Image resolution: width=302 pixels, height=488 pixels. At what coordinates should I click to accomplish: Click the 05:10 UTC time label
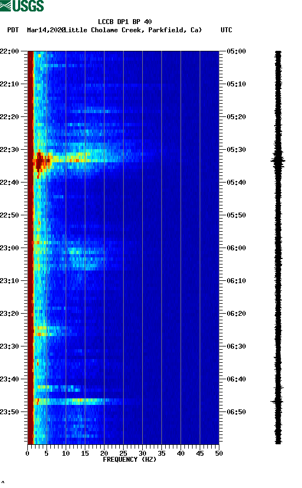(x=236, y=84)
